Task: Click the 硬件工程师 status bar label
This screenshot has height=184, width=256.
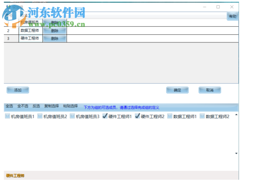Action: pyautogui.click(x=15, y=176)
